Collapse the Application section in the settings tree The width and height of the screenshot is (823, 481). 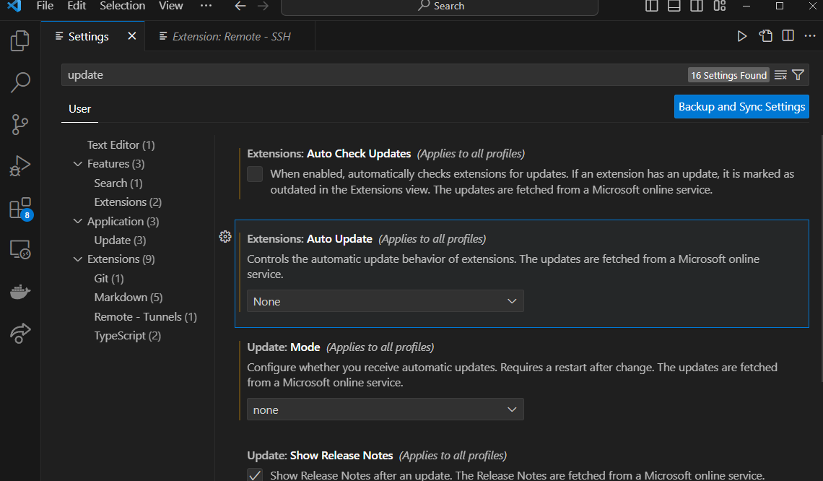tap(78, 221)
